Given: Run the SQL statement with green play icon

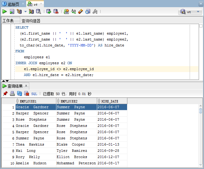Looking at the screenshot, I should pos(4,12).
